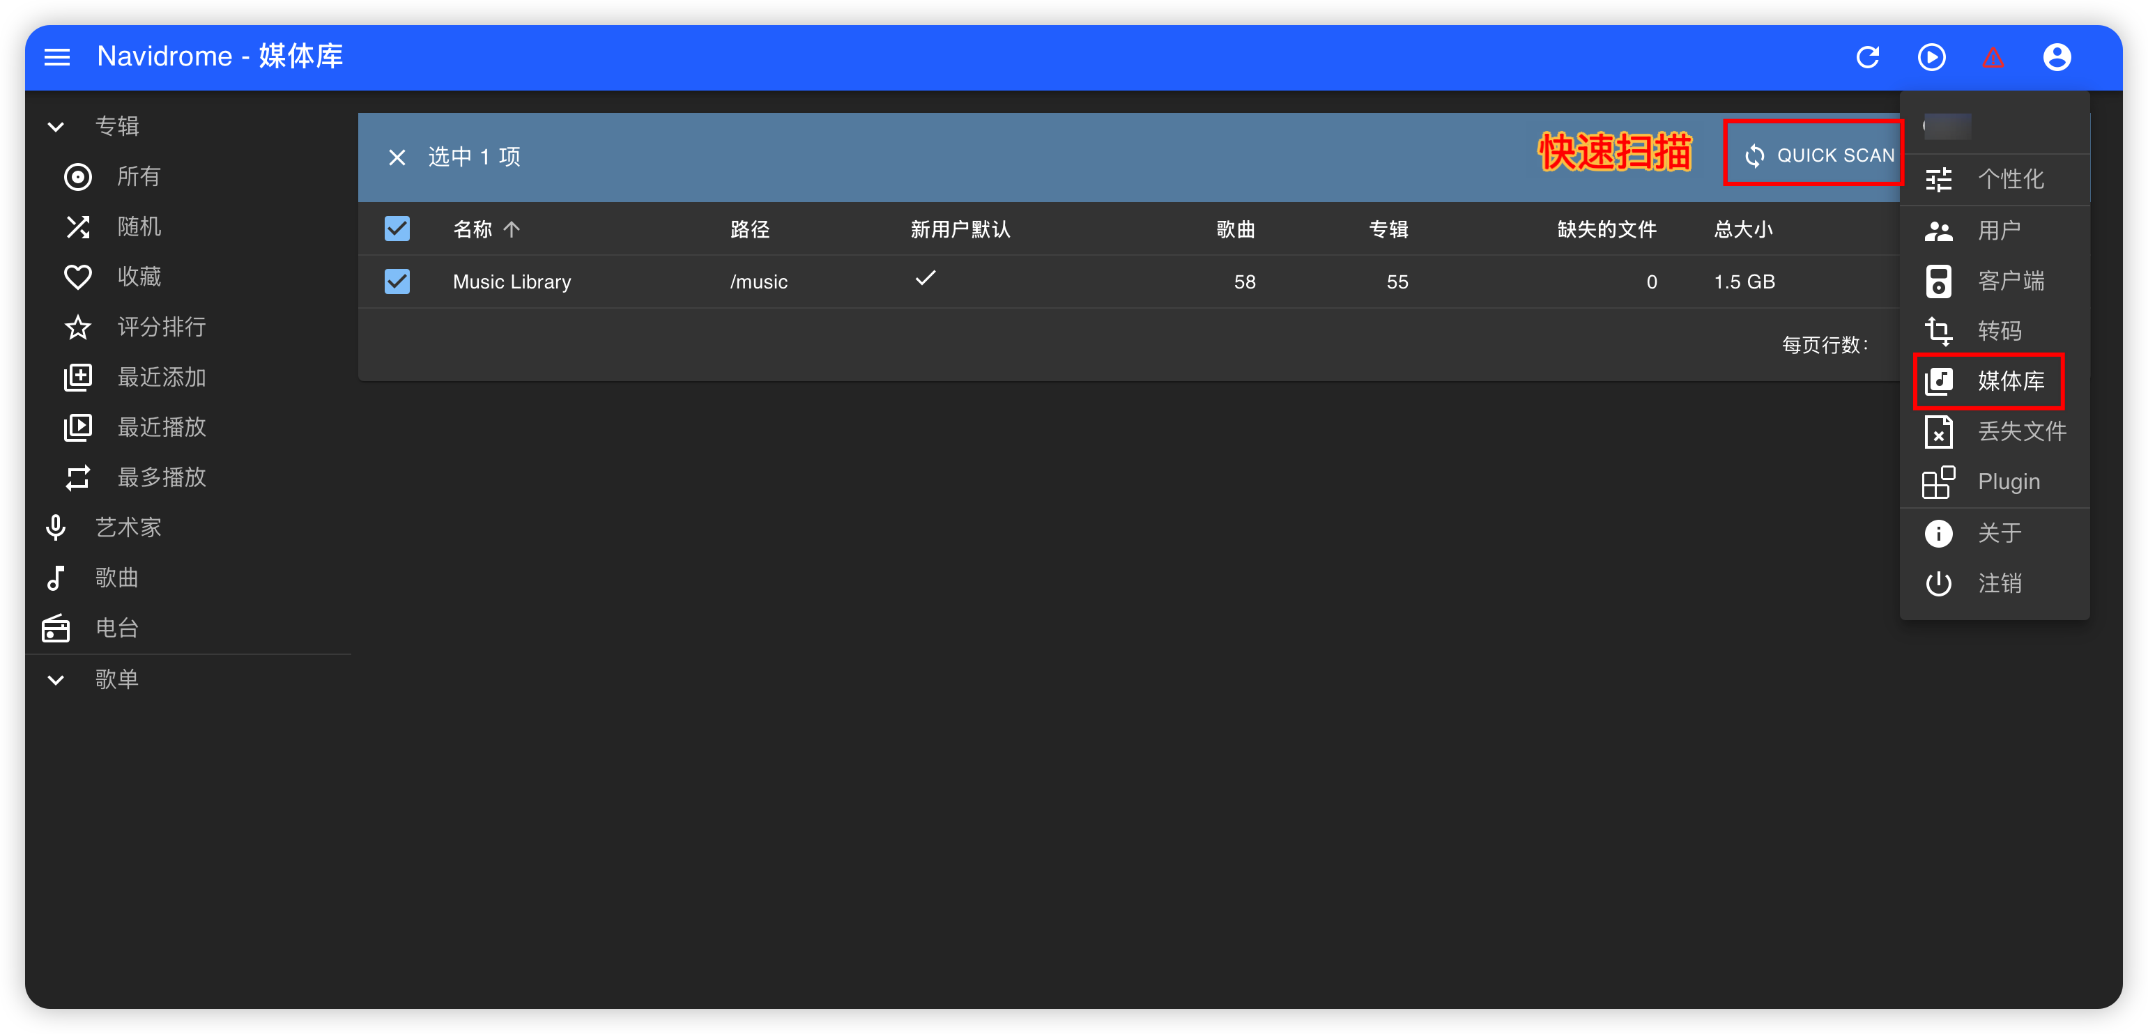Click the 客户端 player device icon
Screen dimensions: 2148x1034
point(1938,281)
